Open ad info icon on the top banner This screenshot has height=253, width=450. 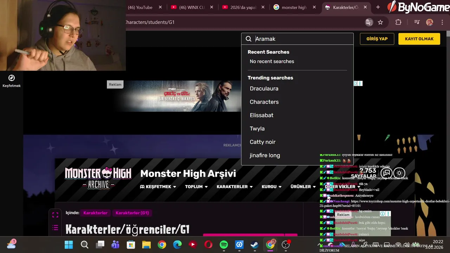tap(355, 83)
